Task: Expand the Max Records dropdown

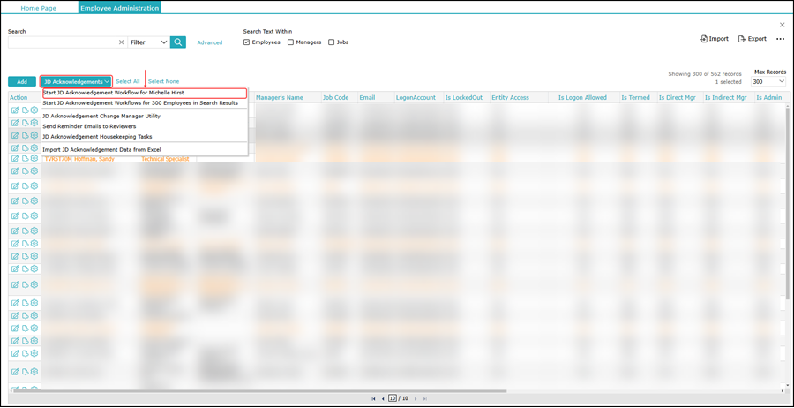Action: tap(768, 81)
